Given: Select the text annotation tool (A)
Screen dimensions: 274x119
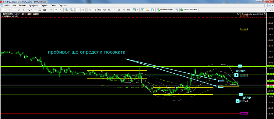Looking at the screenshot, I should coord(24,10).
